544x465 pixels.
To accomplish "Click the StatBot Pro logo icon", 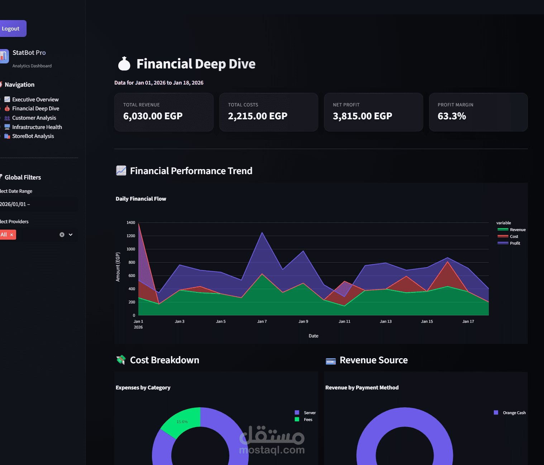I will [4, 56].
